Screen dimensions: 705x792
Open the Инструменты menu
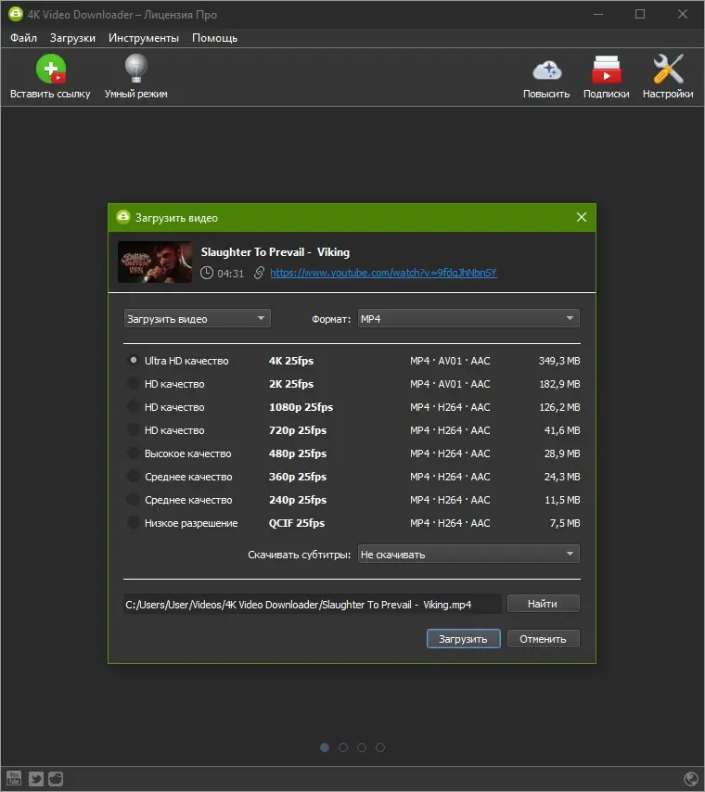point(144,38)
